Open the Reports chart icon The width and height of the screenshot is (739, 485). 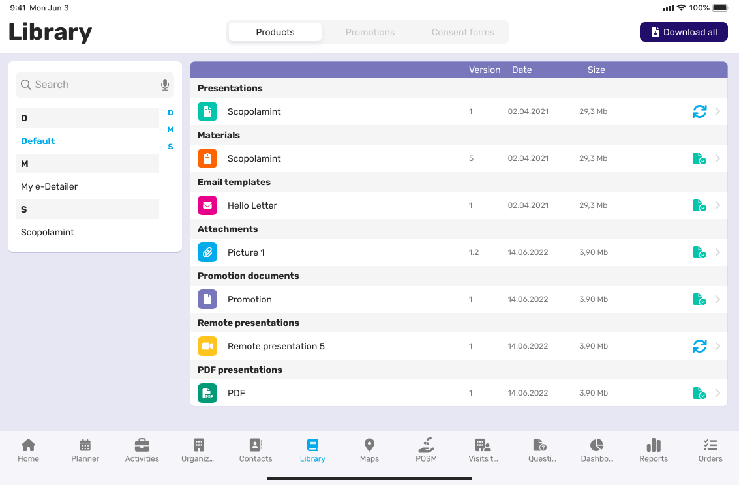point(654,445)
